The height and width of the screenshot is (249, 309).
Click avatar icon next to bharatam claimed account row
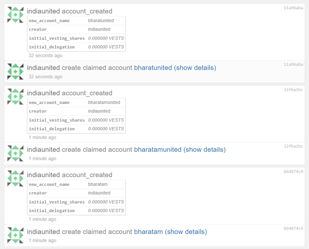15,235
